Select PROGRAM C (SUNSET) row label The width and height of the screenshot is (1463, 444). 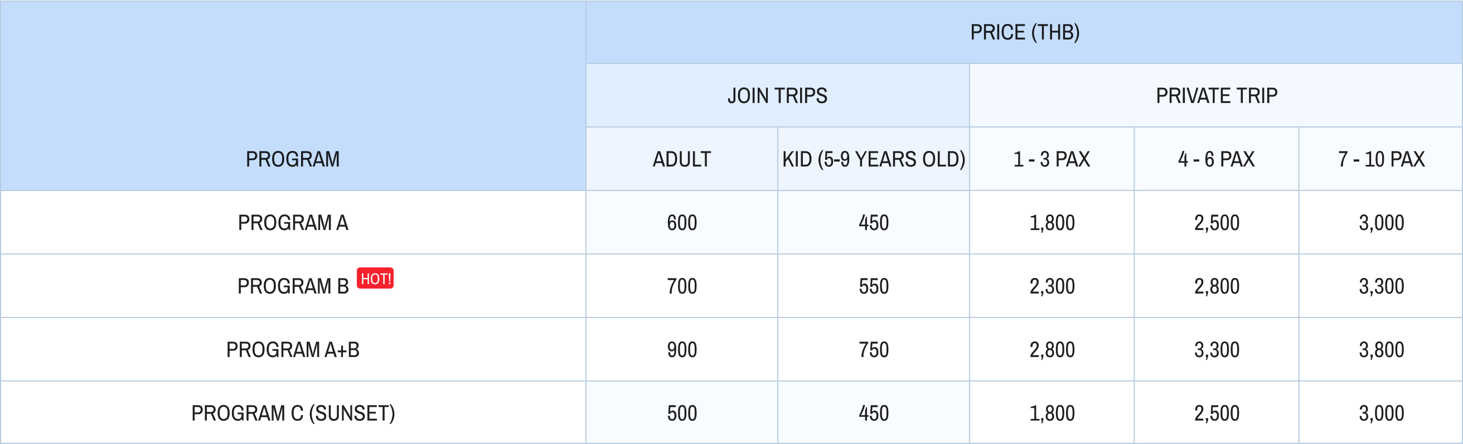click(x=293, y=413)
